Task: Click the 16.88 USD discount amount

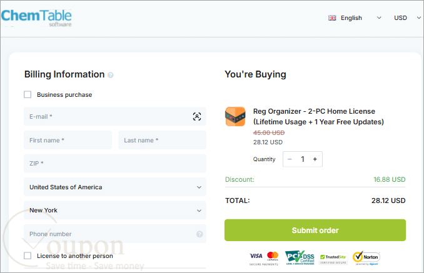Action: (x=390, y=179)
